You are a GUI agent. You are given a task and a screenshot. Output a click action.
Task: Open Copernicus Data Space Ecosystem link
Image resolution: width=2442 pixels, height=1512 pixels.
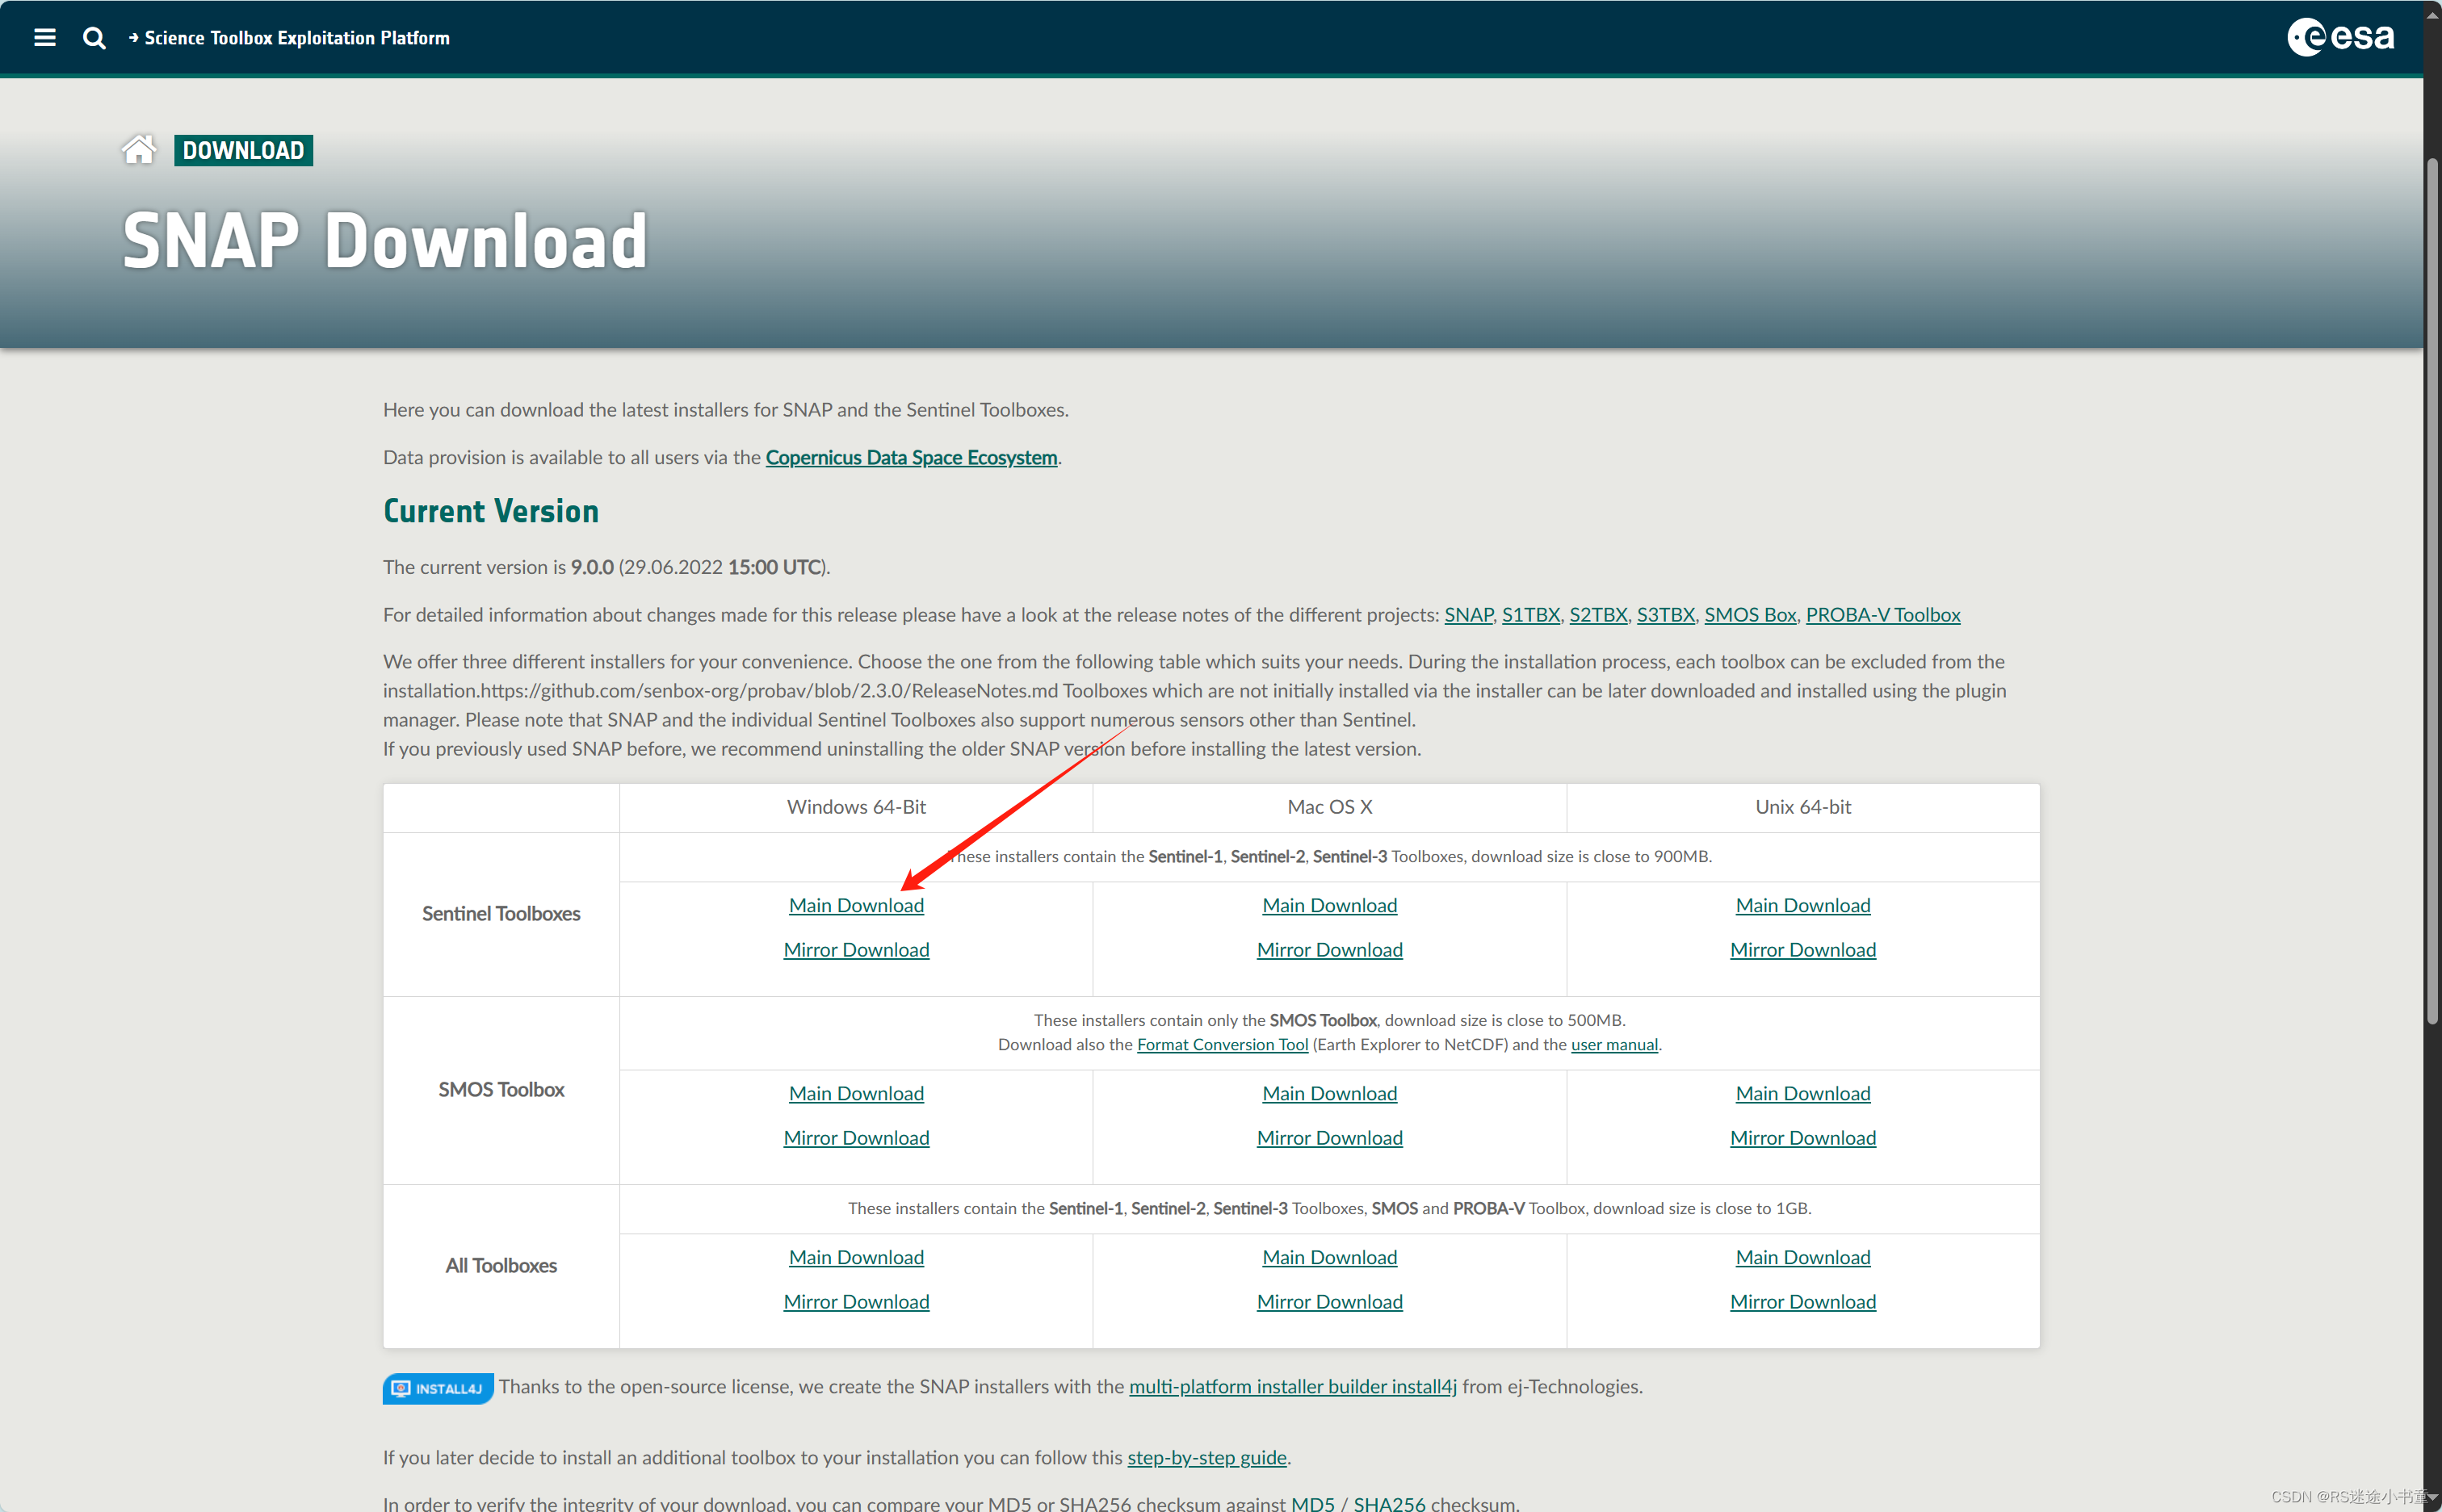click(x=910, y=457)
